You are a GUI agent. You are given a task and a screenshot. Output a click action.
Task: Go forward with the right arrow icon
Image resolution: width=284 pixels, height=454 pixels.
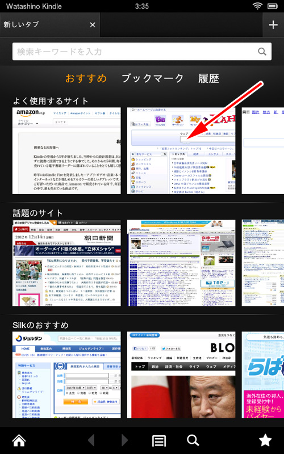click(124, 440)
